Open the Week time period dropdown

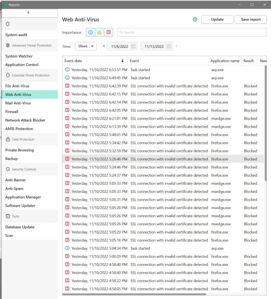[86, 46]
